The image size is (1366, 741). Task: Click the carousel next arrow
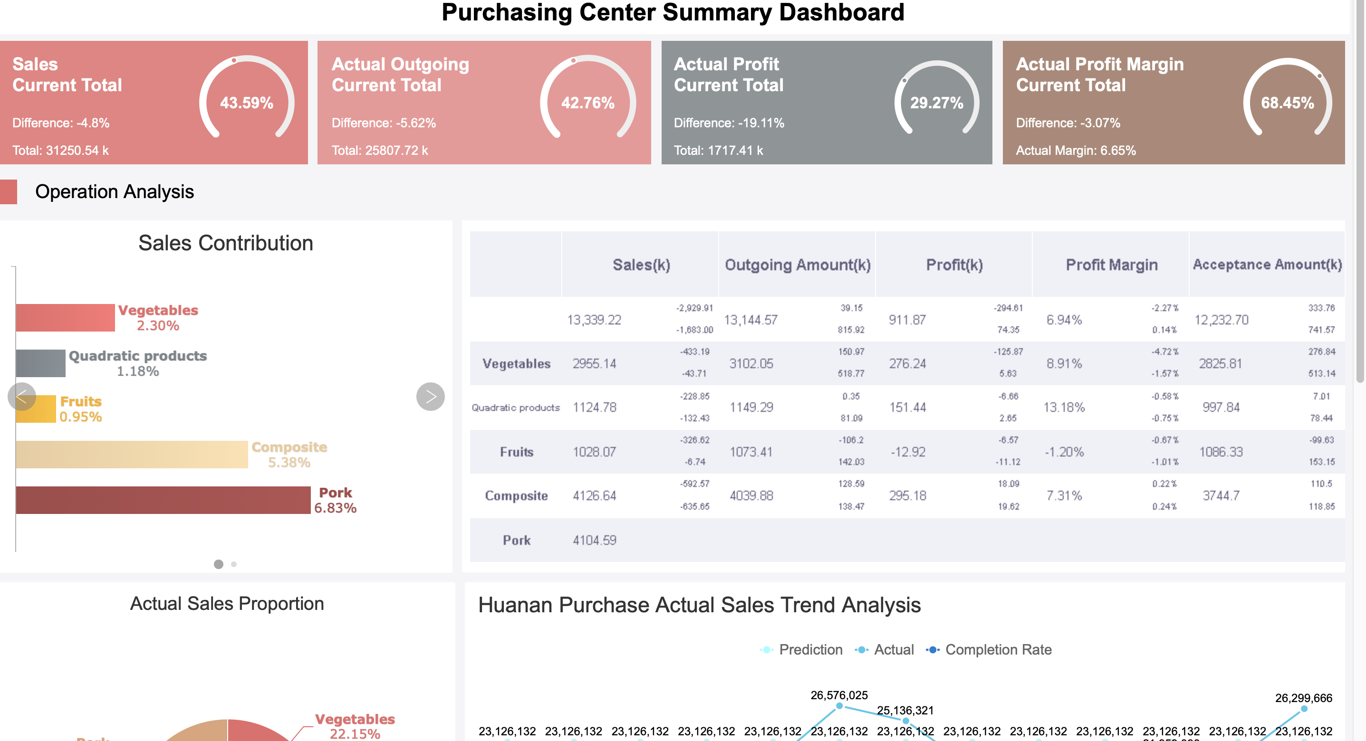[x=430, y=397]
